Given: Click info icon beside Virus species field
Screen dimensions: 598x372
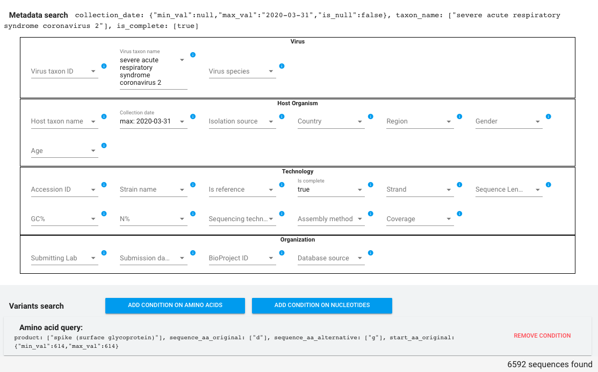Looking at the screenshot, I should tap(282, 66).
